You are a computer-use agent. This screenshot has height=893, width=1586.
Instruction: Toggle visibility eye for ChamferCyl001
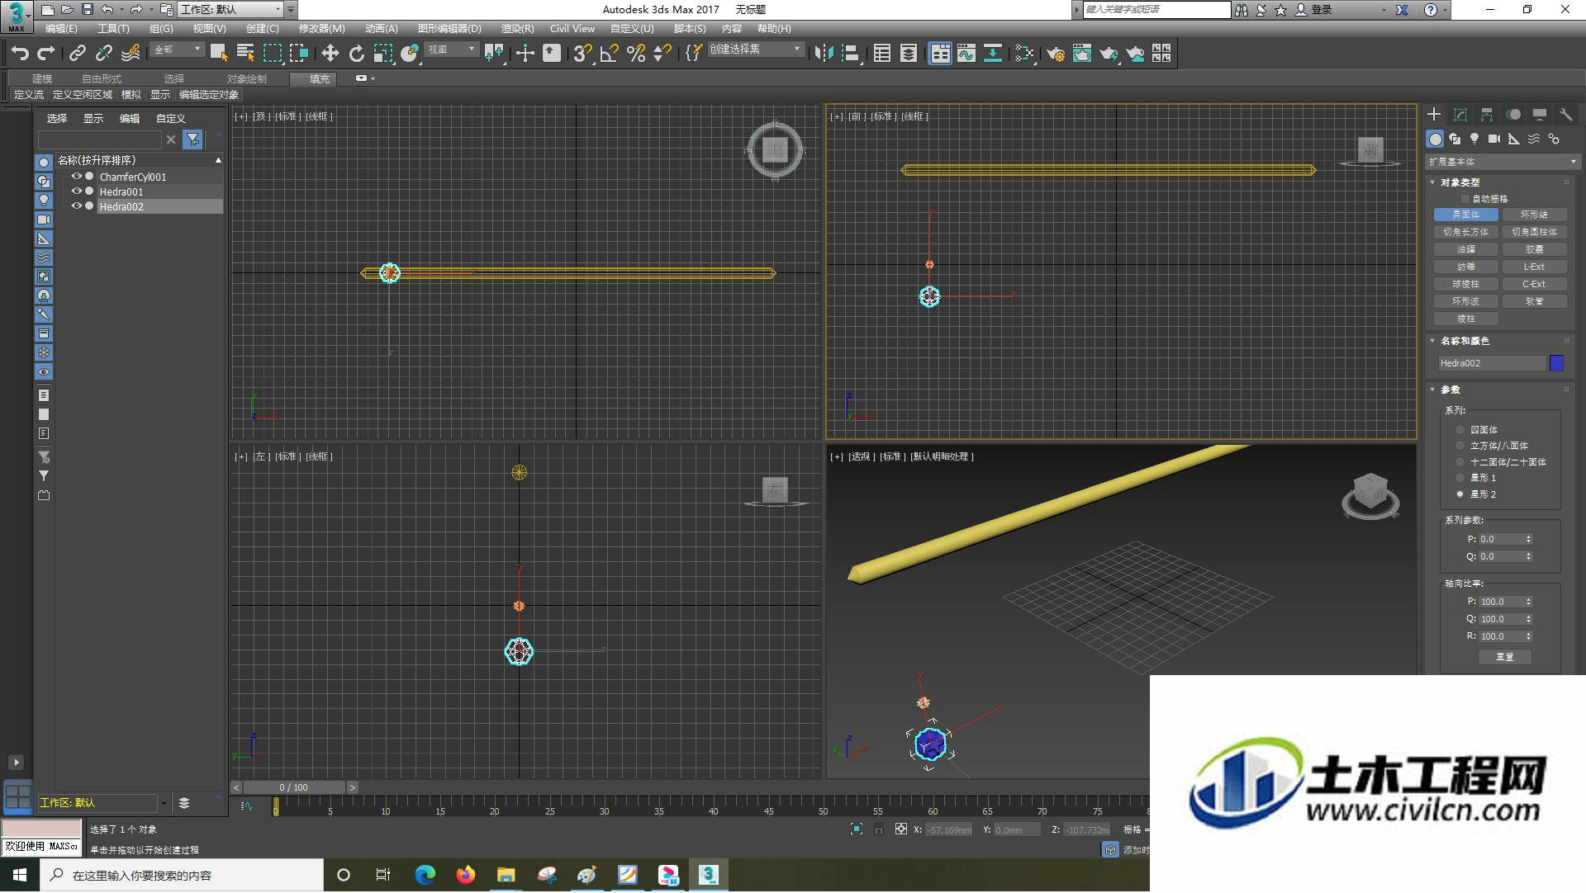[x=77, y=177]
